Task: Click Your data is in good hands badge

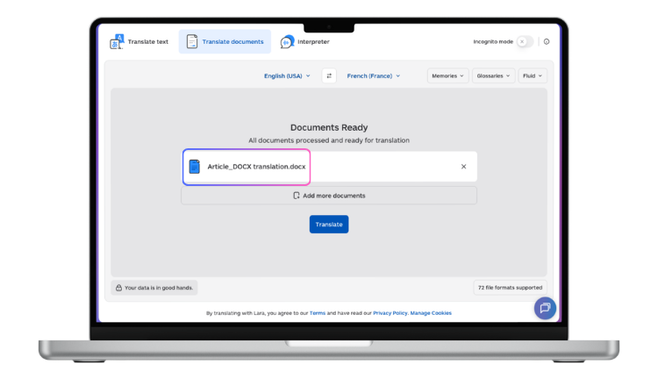Action: tap(154, 288)
